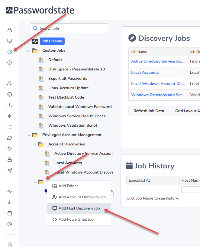The height and width of the screenshot is (247, 200).
Task: Collapse the Custom Jobs tree node
Action: (x=29, y=51)
